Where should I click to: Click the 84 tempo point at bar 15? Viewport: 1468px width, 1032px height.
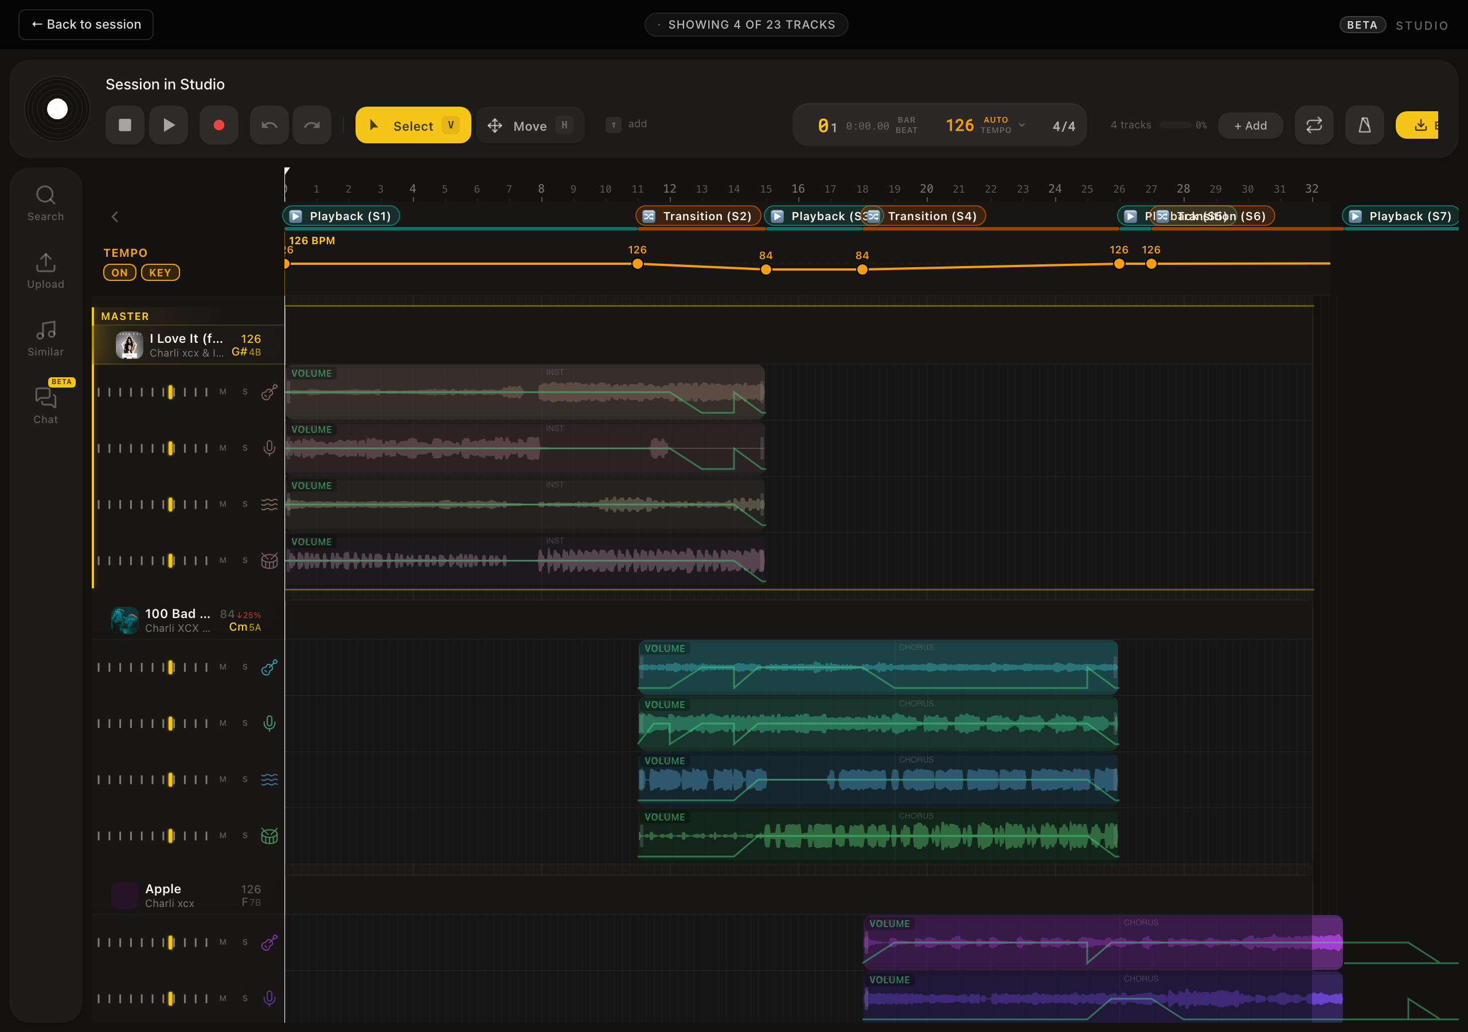(766, 270)
